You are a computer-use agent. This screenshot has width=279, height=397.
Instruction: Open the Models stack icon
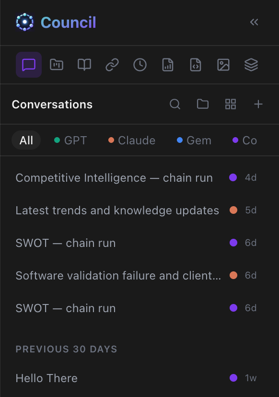tap(251, 65)
